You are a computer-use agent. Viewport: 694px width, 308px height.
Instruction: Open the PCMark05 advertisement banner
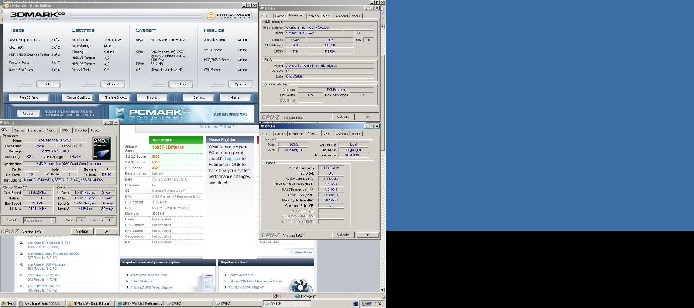[181, 114]
